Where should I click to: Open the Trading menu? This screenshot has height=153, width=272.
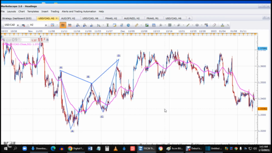pos(55,11)
